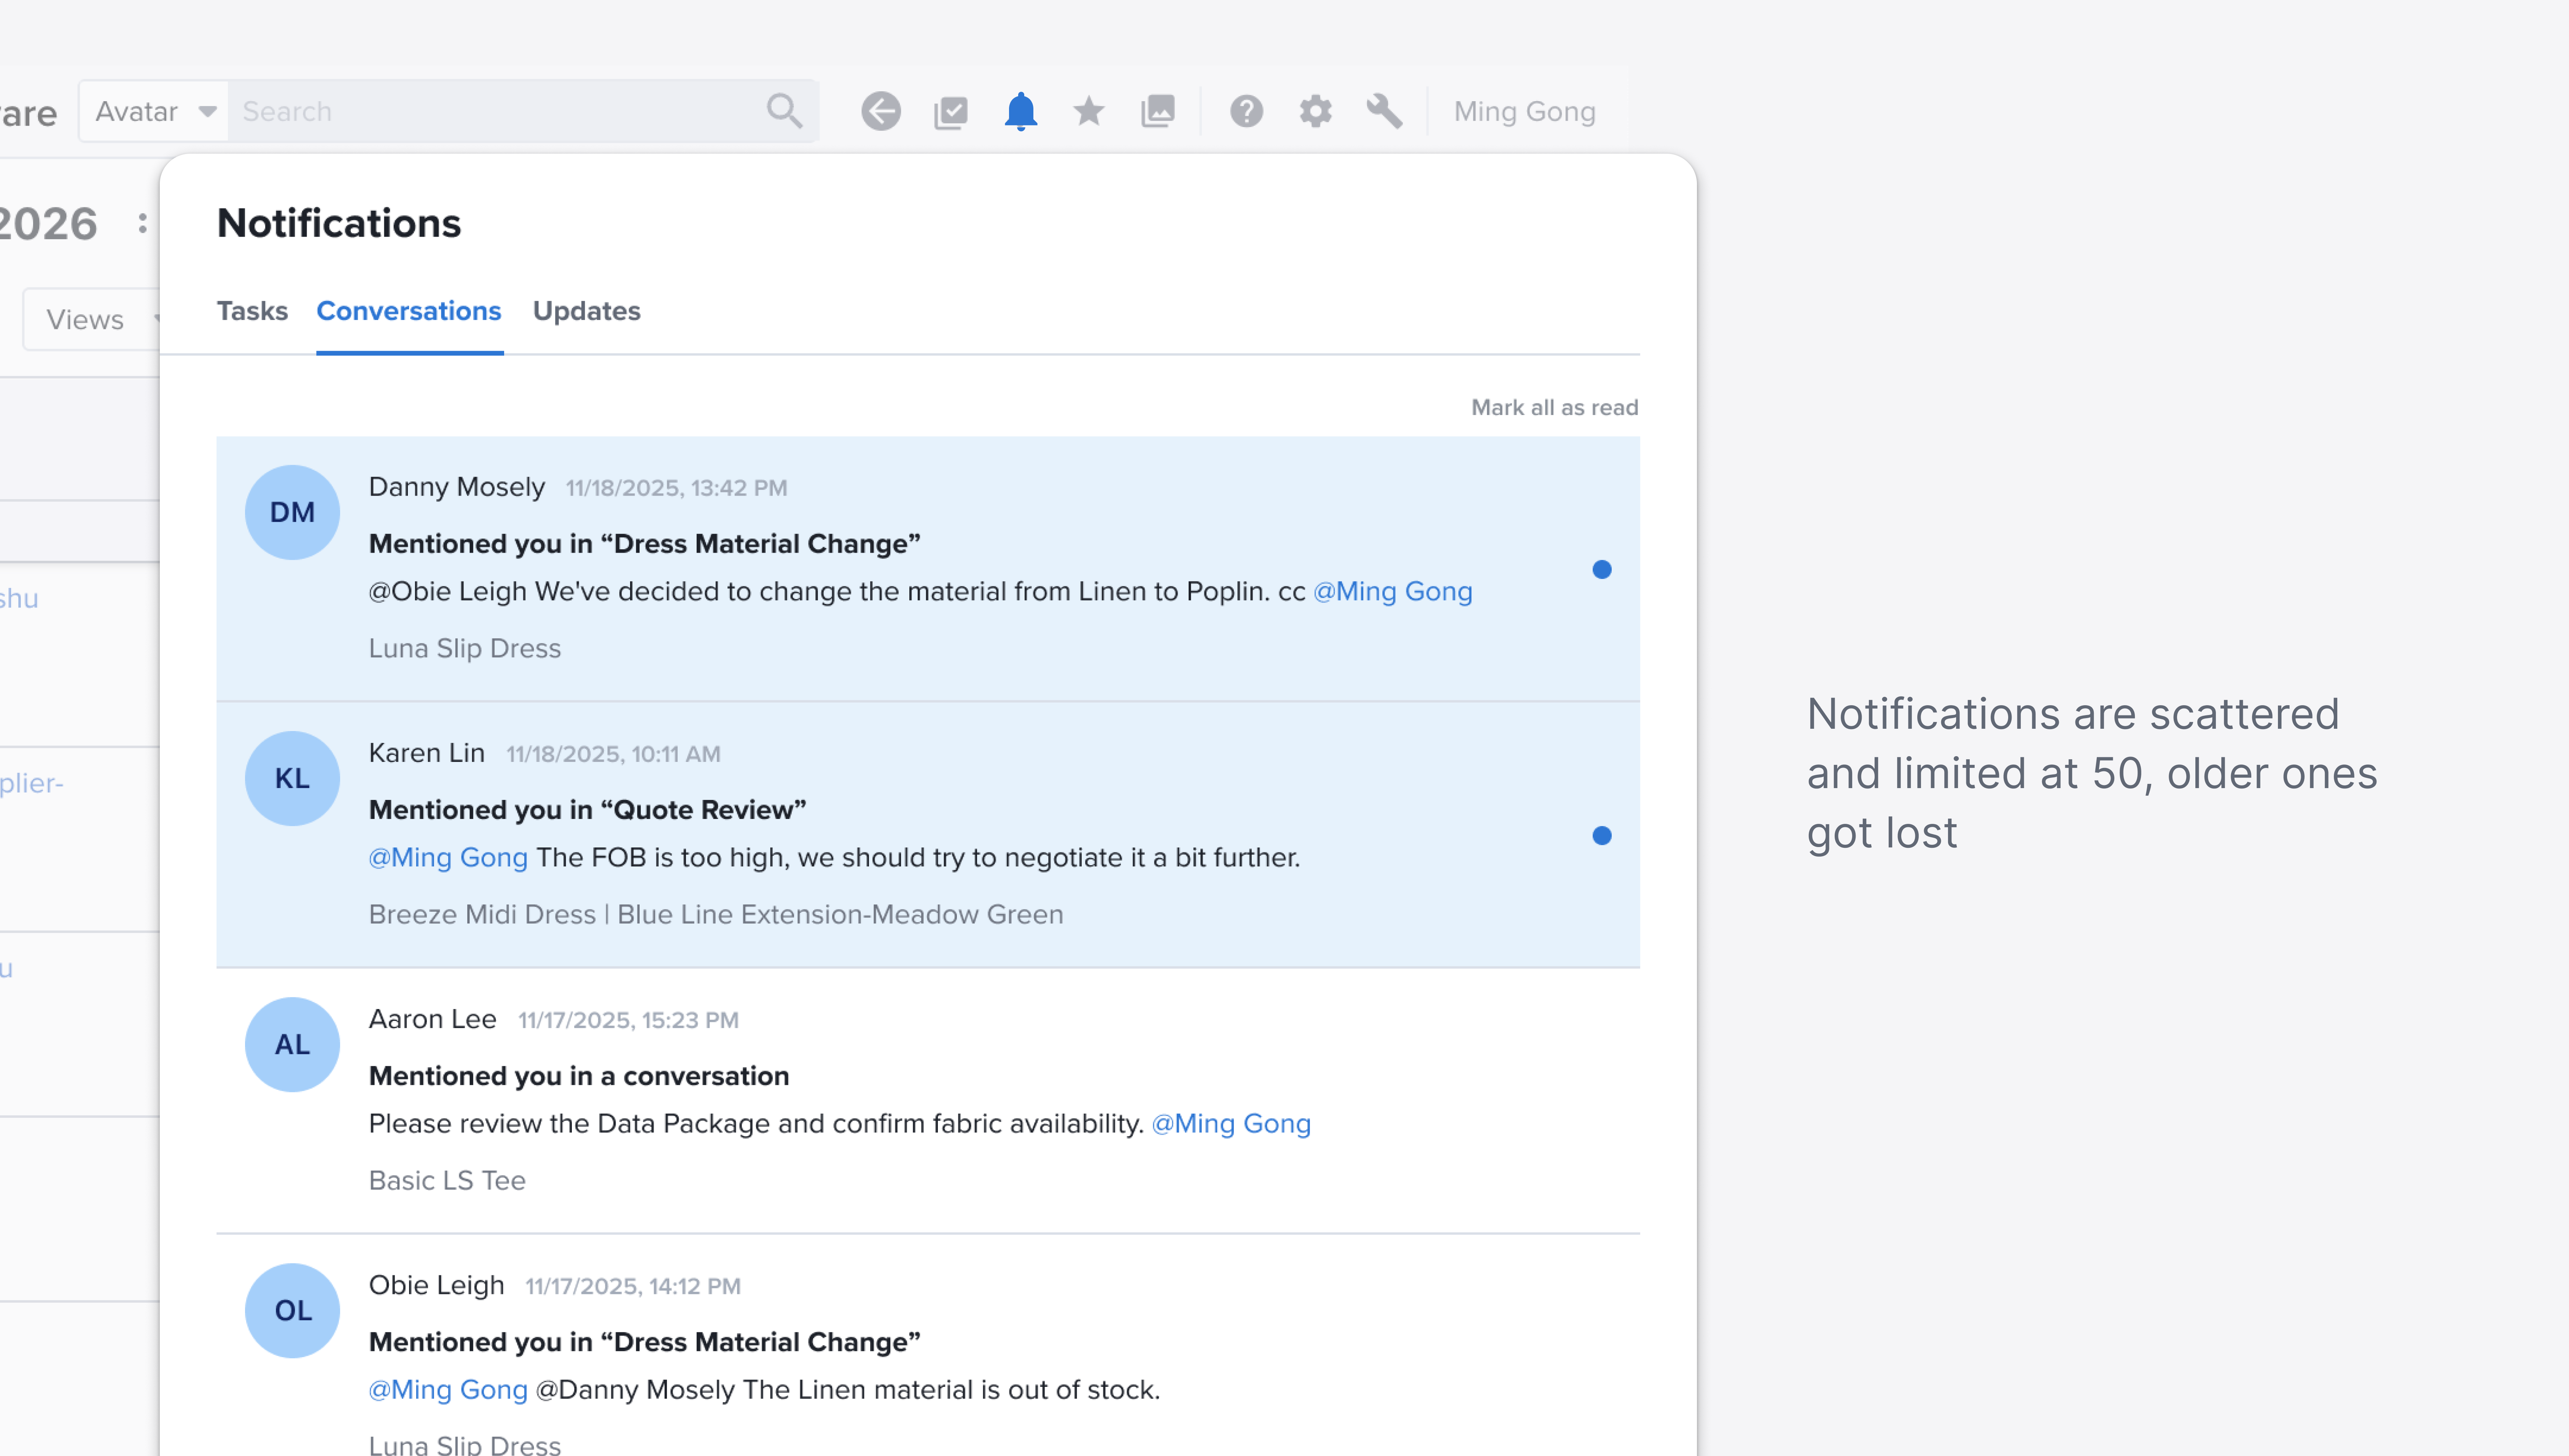
Task: Expand the Avatar dropdown
Action: click(x=154, y=111)
